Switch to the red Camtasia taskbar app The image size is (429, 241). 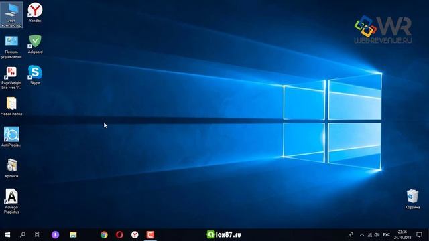point(150,235)
